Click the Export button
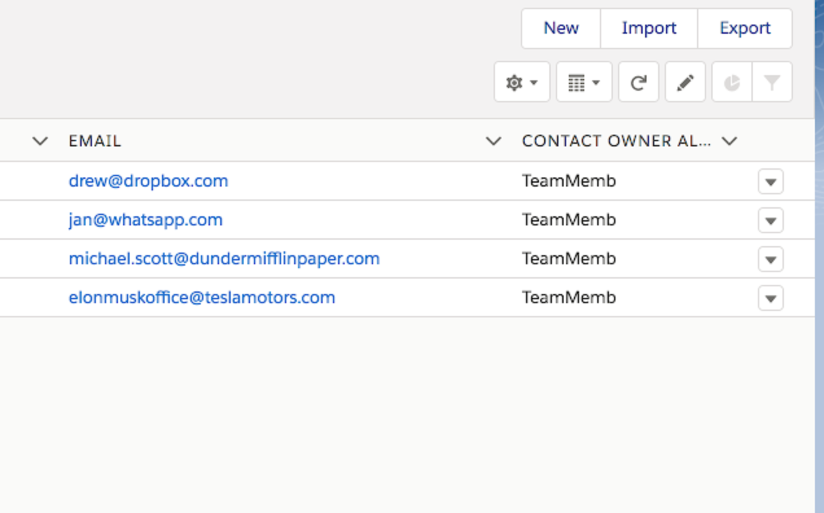The width and height of the screenshot is (824, 513). 745,28
